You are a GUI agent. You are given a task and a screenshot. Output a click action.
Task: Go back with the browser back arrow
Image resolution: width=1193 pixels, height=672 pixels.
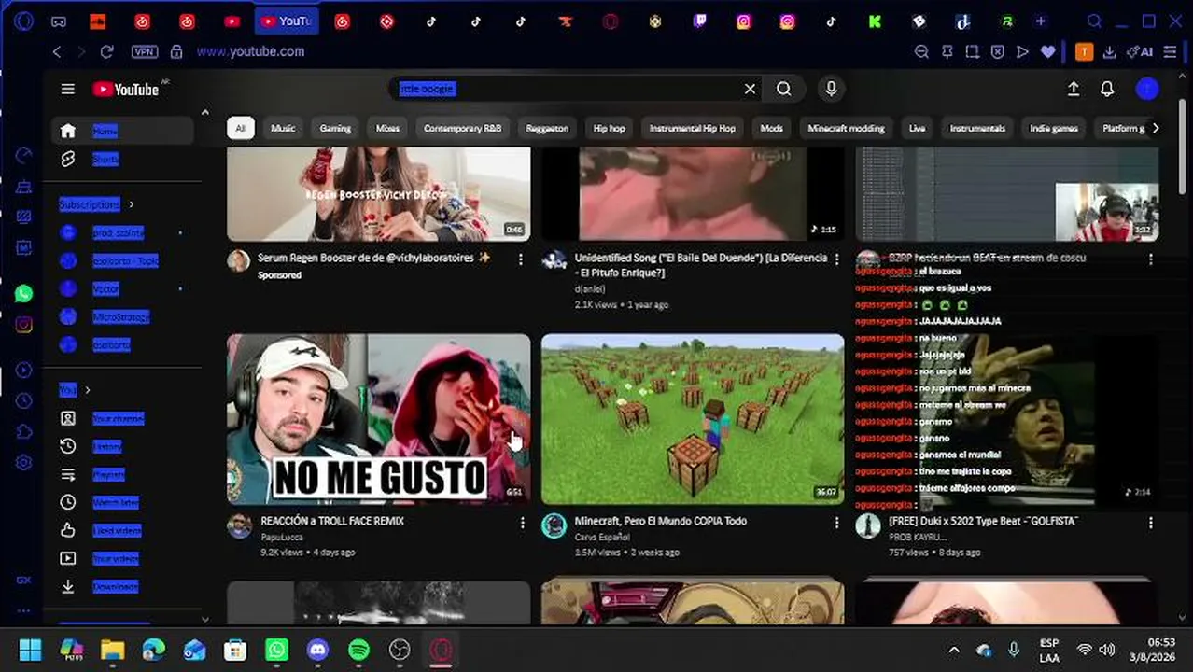pyautogui.click(x=57, y=52)
